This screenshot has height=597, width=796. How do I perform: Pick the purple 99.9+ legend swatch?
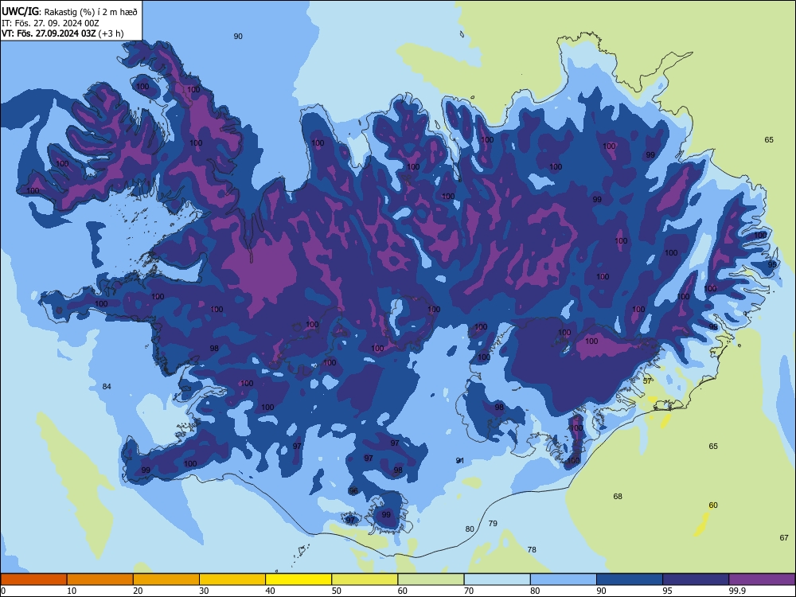coord(762,579)
